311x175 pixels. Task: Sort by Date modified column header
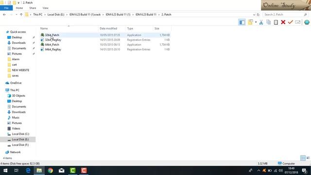point(108,28)
